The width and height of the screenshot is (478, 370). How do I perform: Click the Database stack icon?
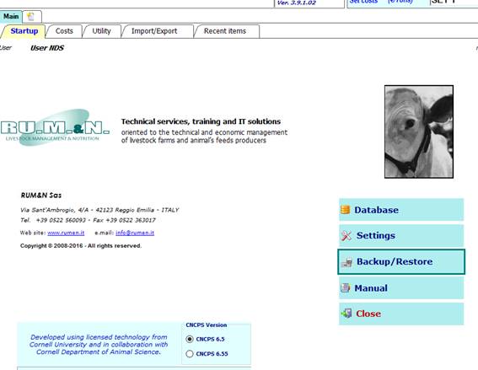[345, 210]
